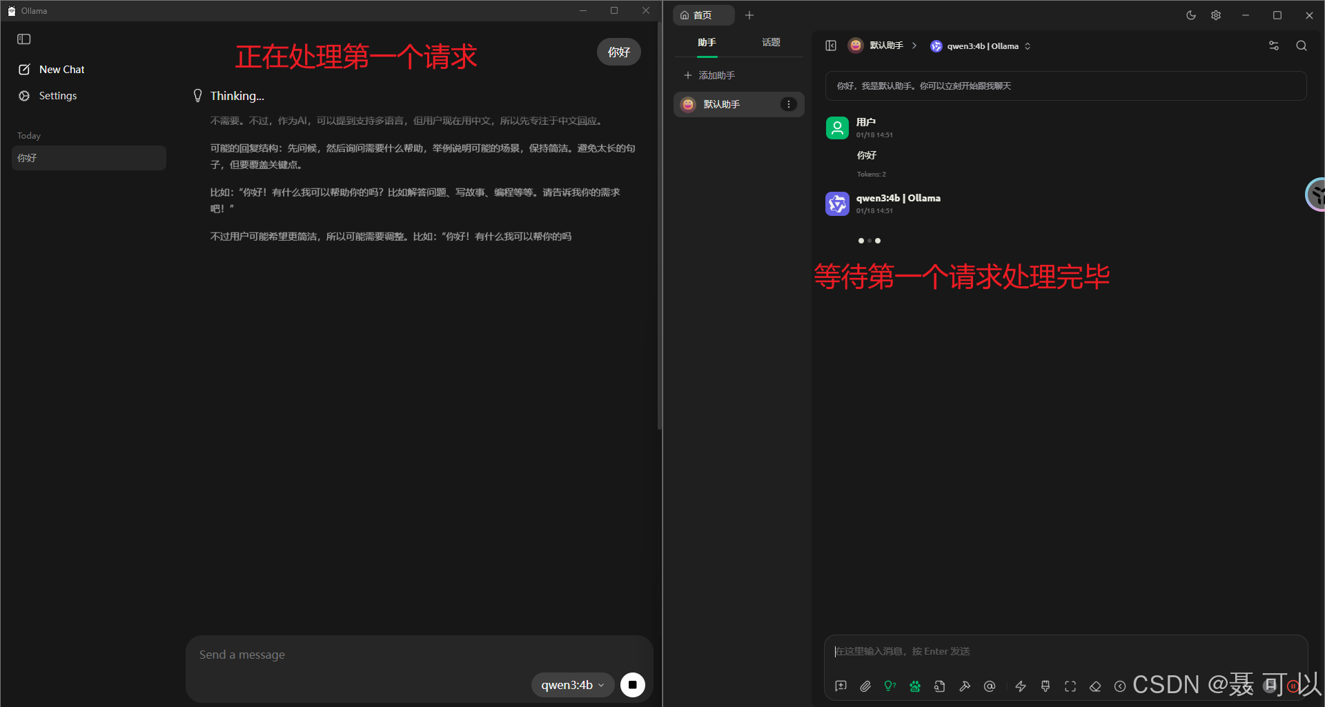Switch to the 话题 tab
The image size is (1325, 707).
[771, 42]
